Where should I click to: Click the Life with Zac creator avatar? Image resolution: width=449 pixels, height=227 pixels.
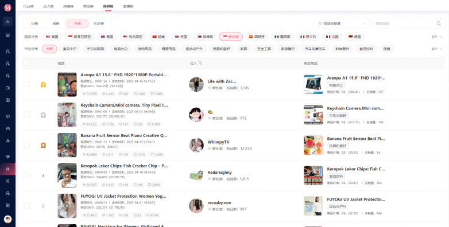(x=196, y=85)
